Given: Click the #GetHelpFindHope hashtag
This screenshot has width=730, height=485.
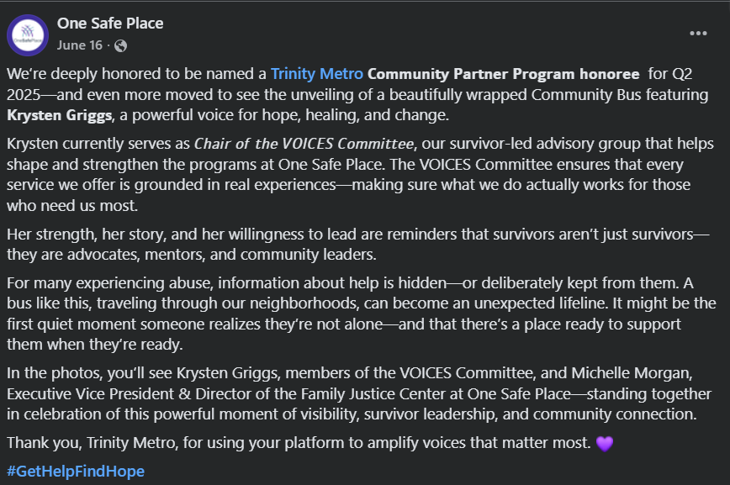Looking at the screenshot, I should tap(75, 471).
